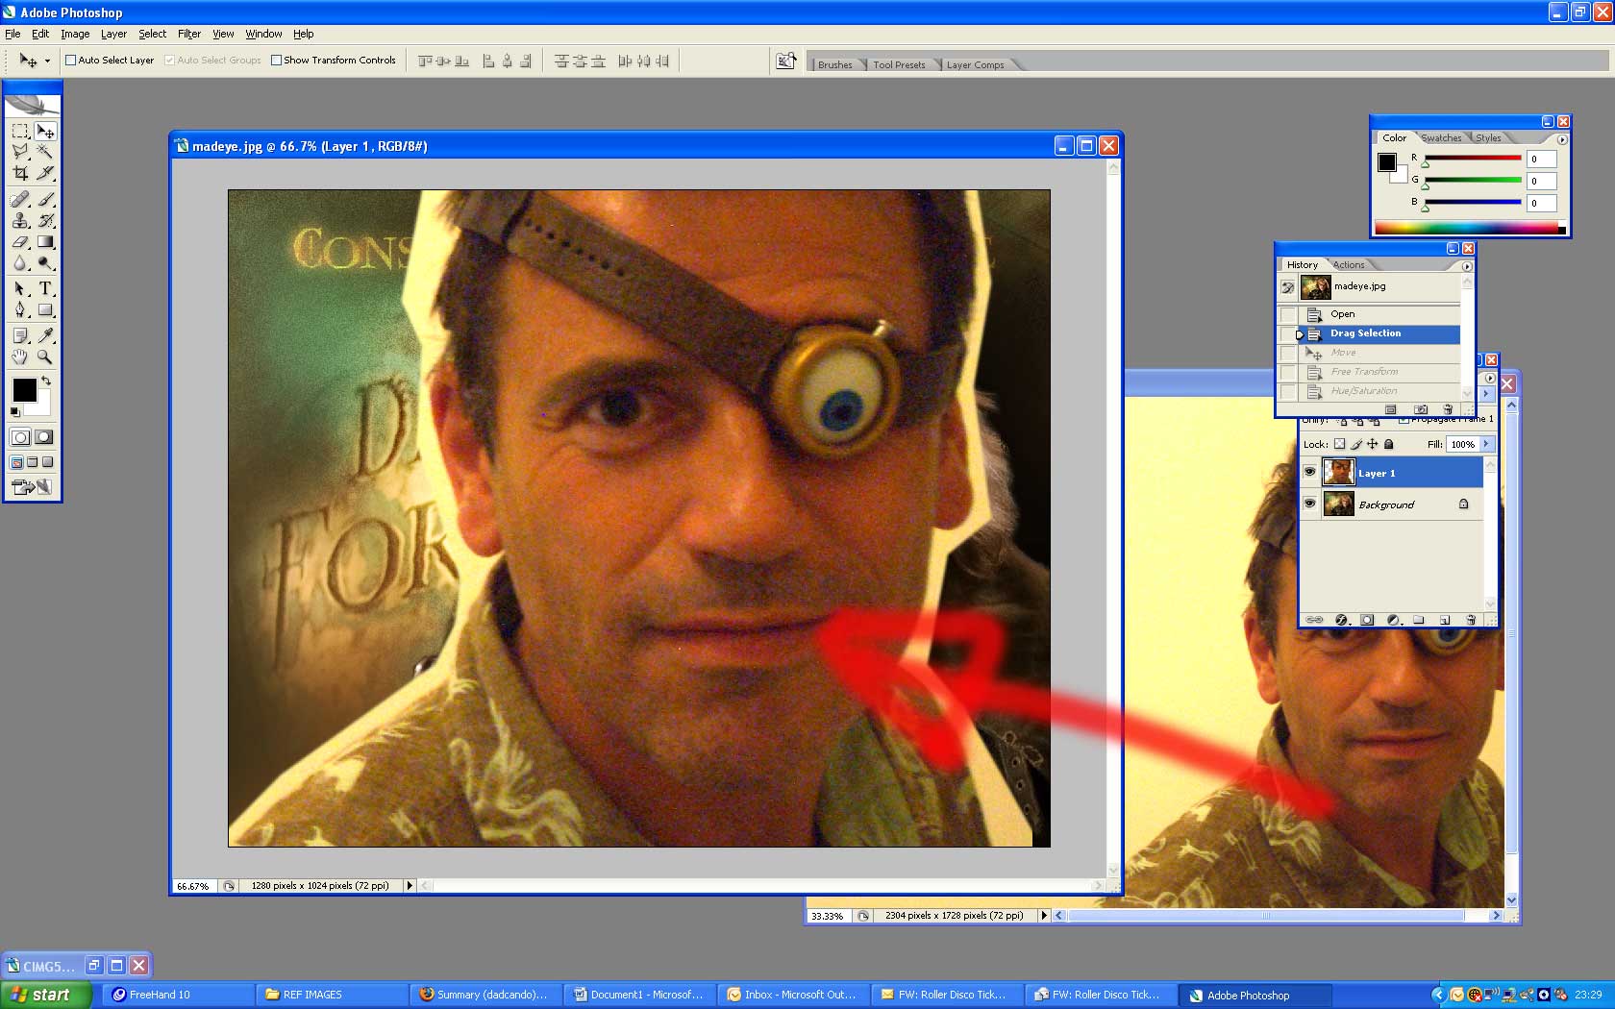Toggle lock position
The width and height of the screenshot is (1615, 1009).
[x=1373, y=444]
